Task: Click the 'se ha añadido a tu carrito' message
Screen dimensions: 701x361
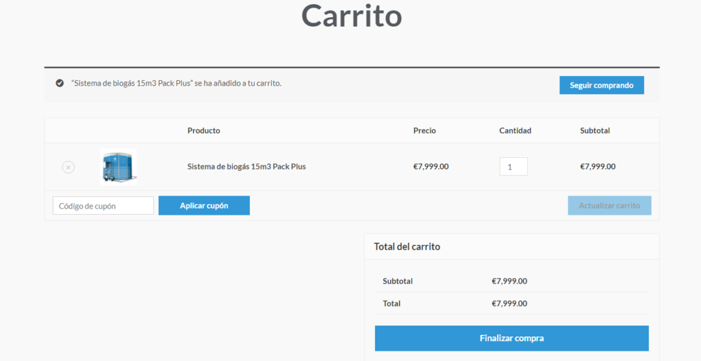Action: pos(176,83)
